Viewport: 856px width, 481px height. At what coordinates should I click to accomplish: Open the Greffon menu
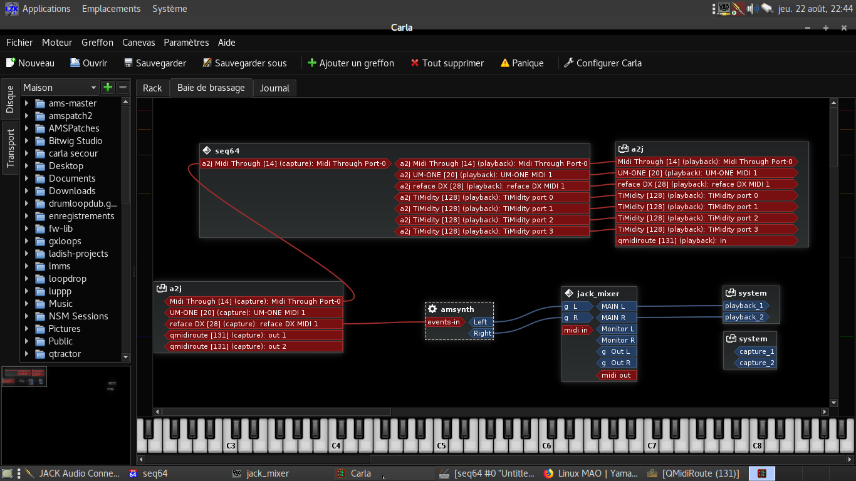[x=97, y=43]
